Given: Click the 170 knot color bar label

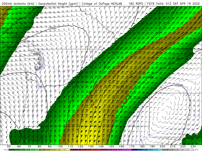Looking at the screenshot, I should coord(132,146).
